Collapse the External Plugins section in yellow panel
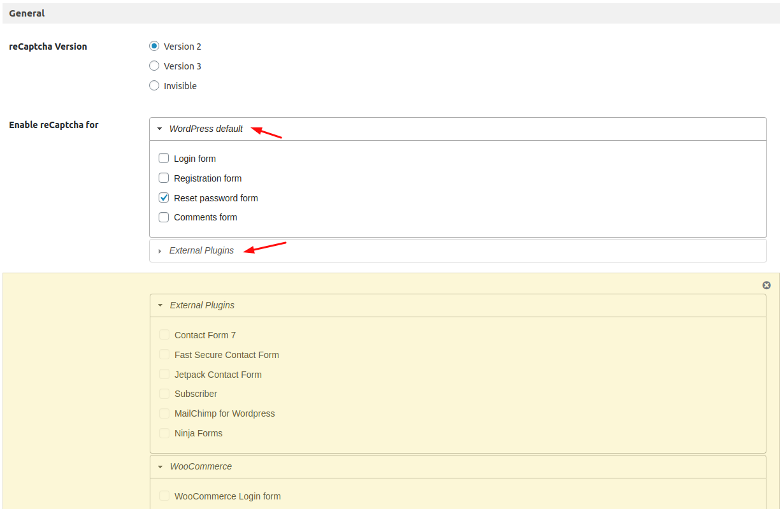The image size is (783, 509). coord(160,305)
